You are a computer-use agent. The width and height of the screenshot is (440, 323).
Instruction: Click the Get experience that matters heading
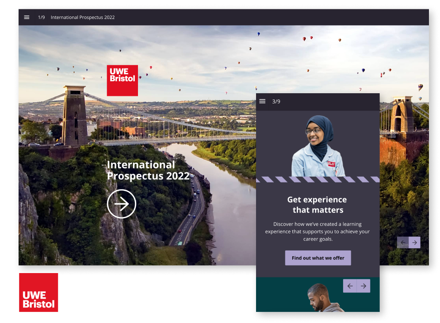[x=318, y=205]
